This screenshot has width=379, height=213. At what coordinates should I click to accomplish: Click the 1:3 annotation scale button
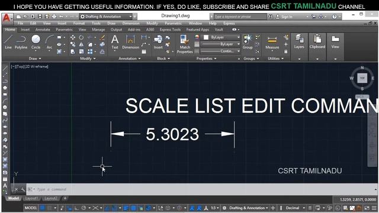click(214, 208)
